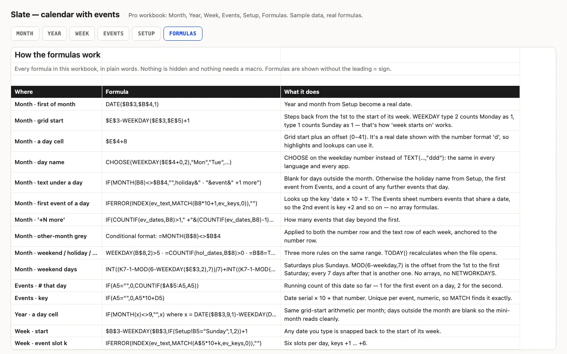This screenshot has height=354, width=567.
Task: Select the 'Month · weekend days' cell
Action: [57, 269]
